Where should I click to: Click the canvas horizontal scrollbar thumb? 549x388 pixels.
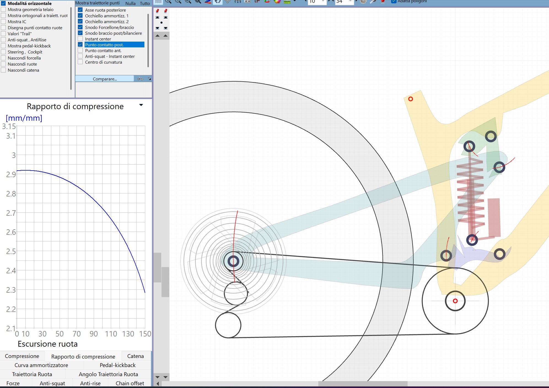[x=363, y=384]
